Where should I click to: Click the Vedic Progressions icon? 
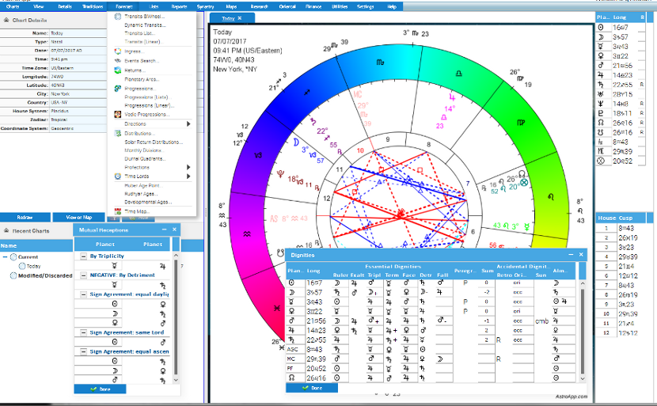tap(117, 114)
